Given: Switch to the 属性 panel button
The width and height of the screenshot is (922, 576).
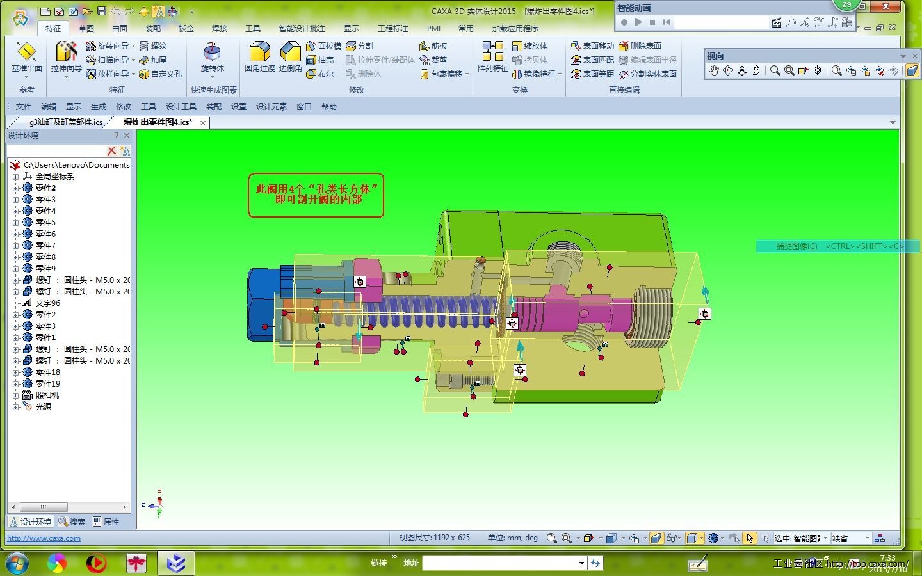Looking at the screenshot, I should [x=106, y=522].
